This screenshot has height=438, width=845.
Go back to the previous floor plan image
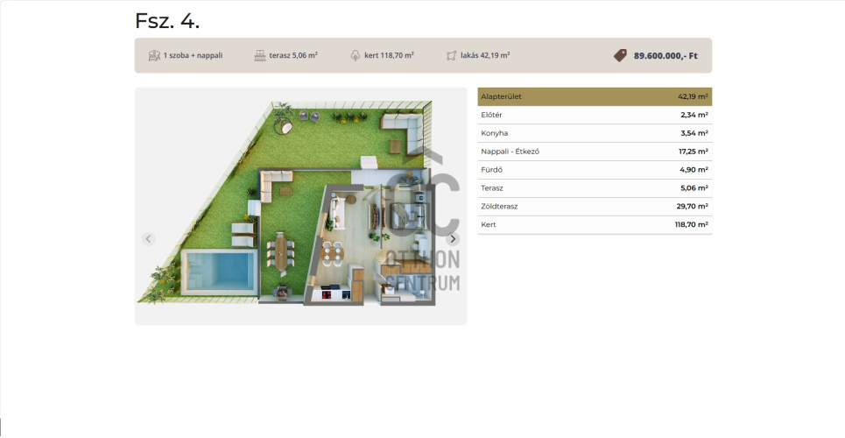[148, 239]
